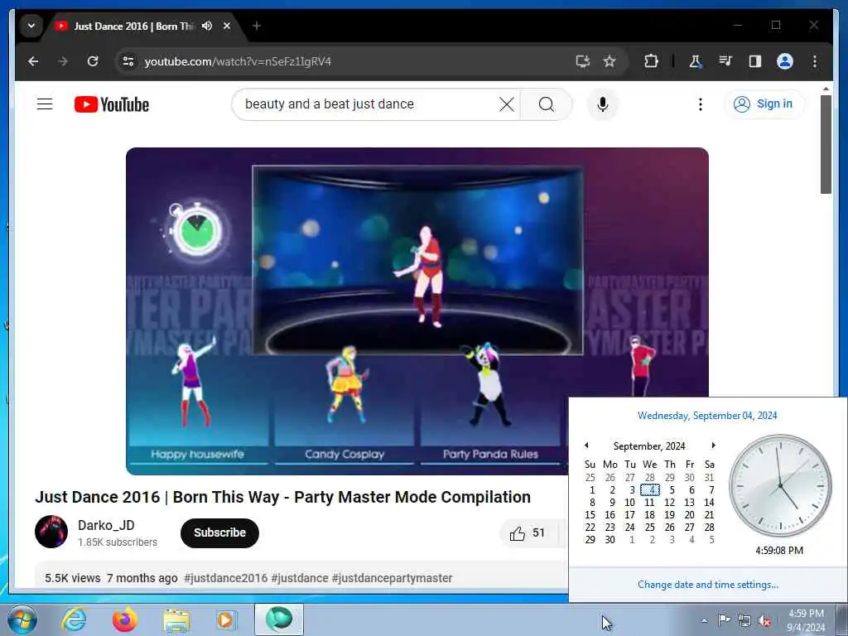
Task: Open Action Center flag icon
Action: pyautogui.click(x=724, y=620)
